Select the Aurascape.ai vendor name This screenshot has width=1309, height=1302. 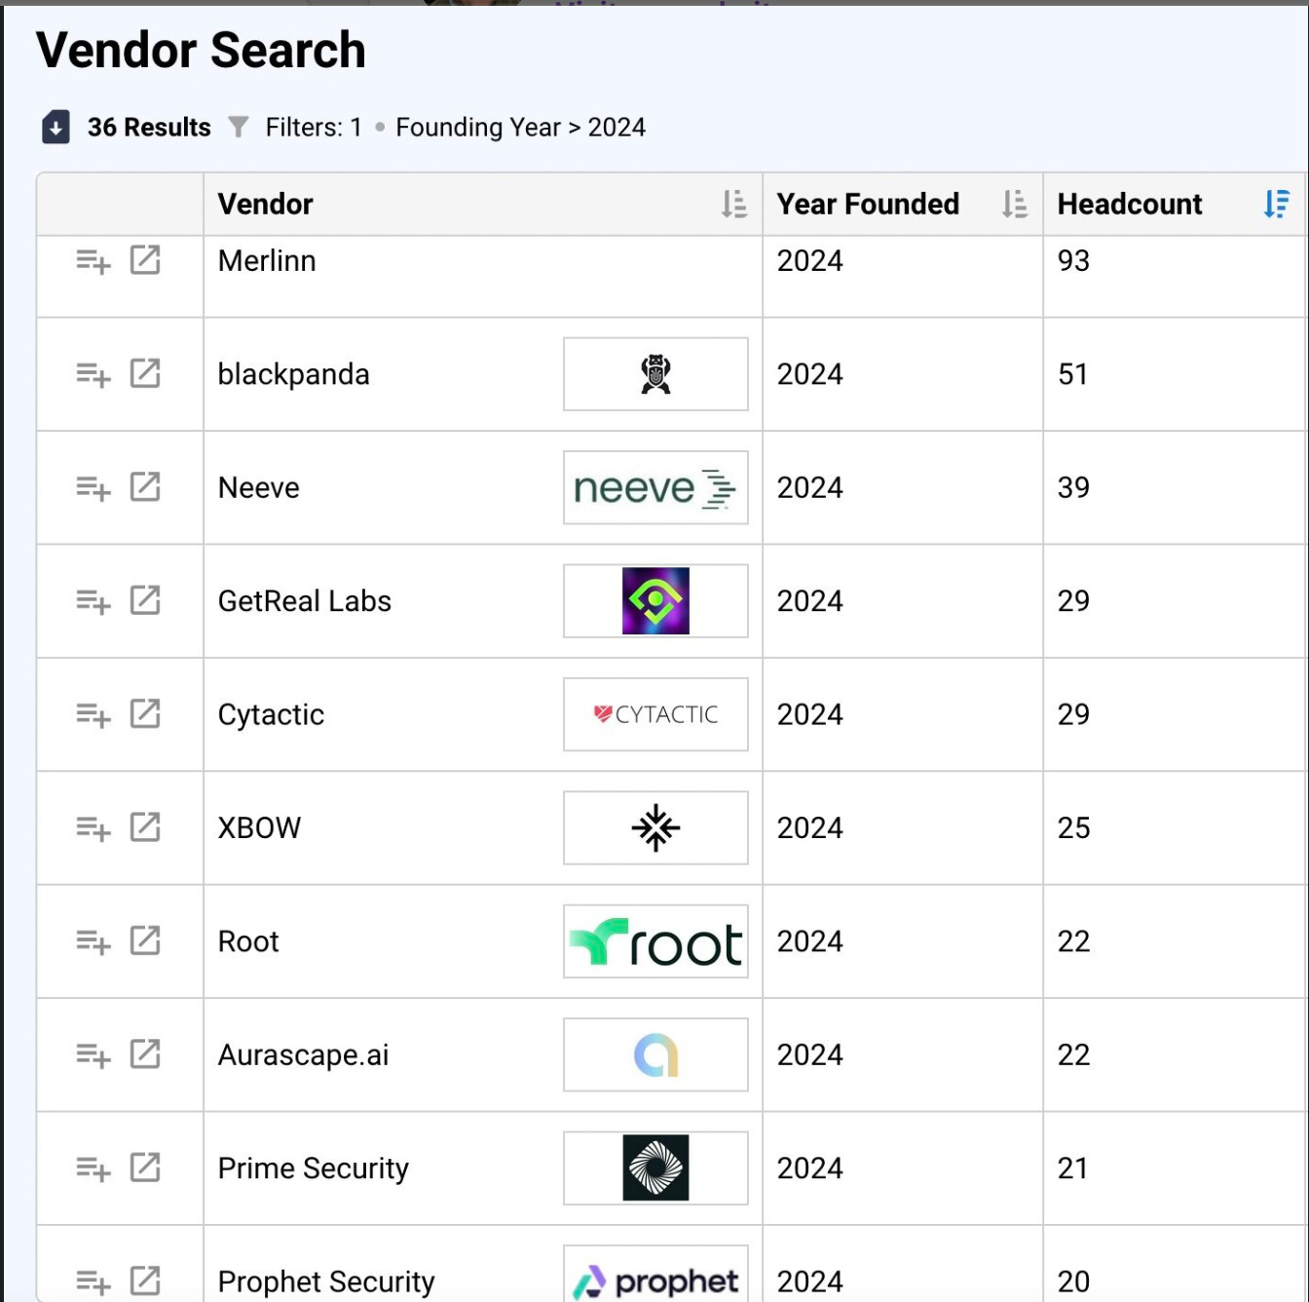(303, 1054)
